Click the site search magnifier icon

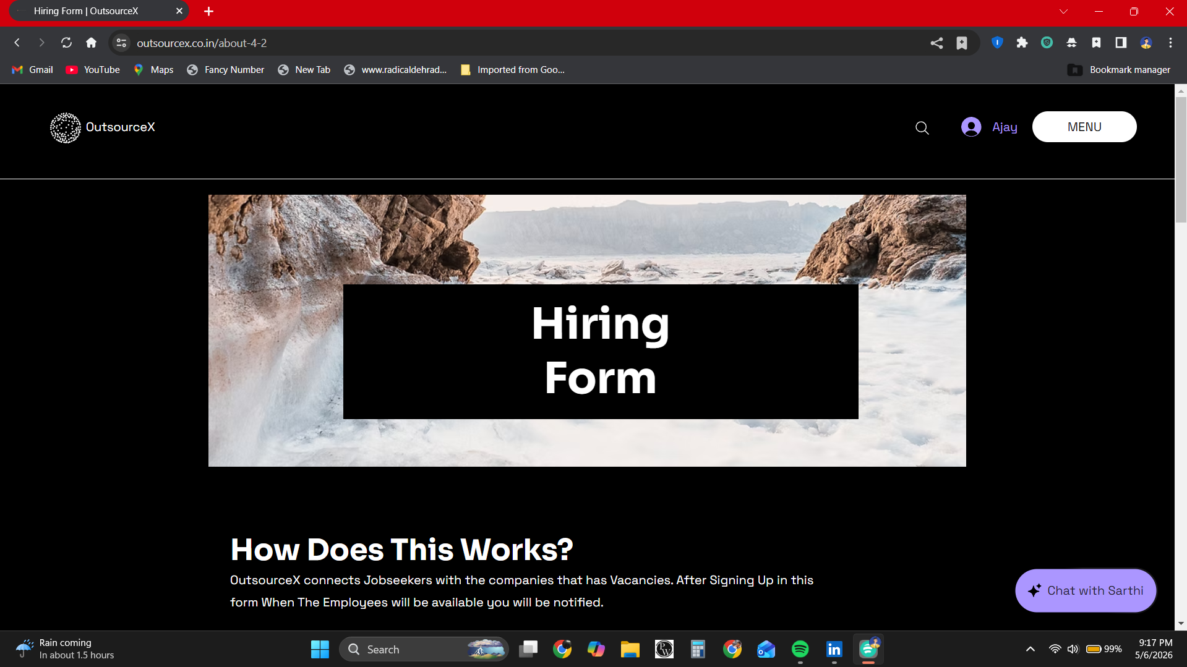click(922, 127)
